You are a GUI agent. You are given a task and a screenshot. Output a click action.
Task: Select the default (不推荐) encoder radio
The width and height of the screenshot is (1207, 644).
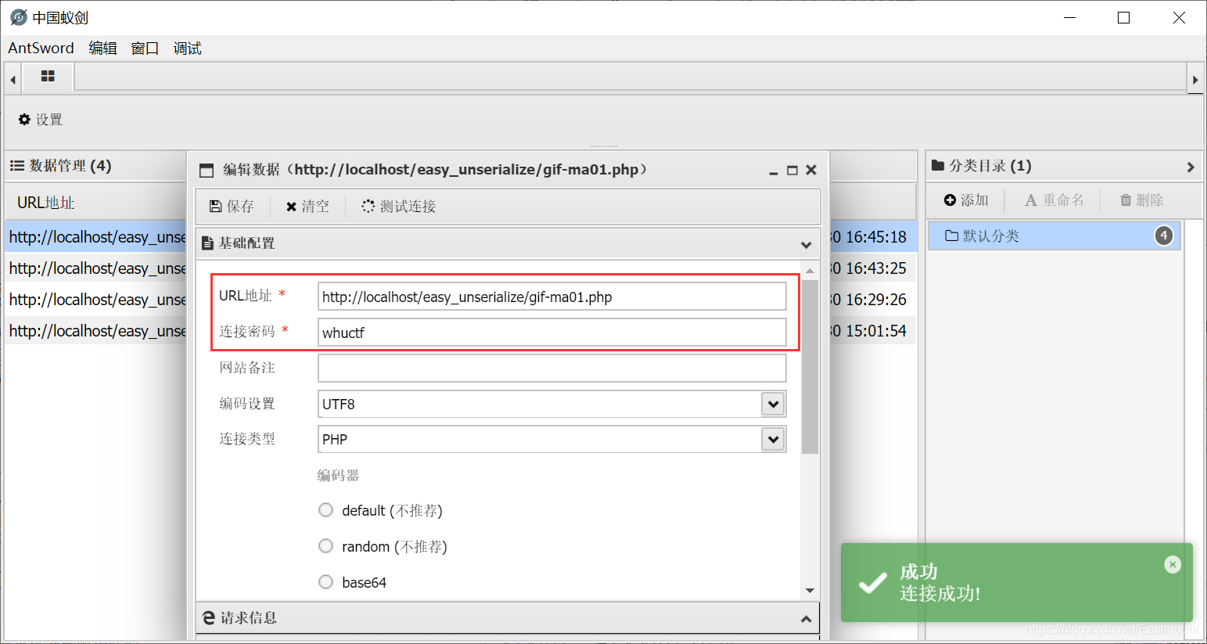[x=326, y=510]
